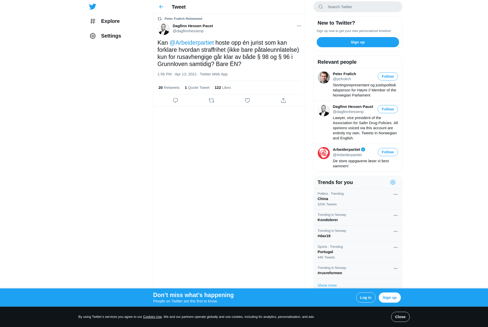Follow Peter Frølich

click(x=388, y=76)
